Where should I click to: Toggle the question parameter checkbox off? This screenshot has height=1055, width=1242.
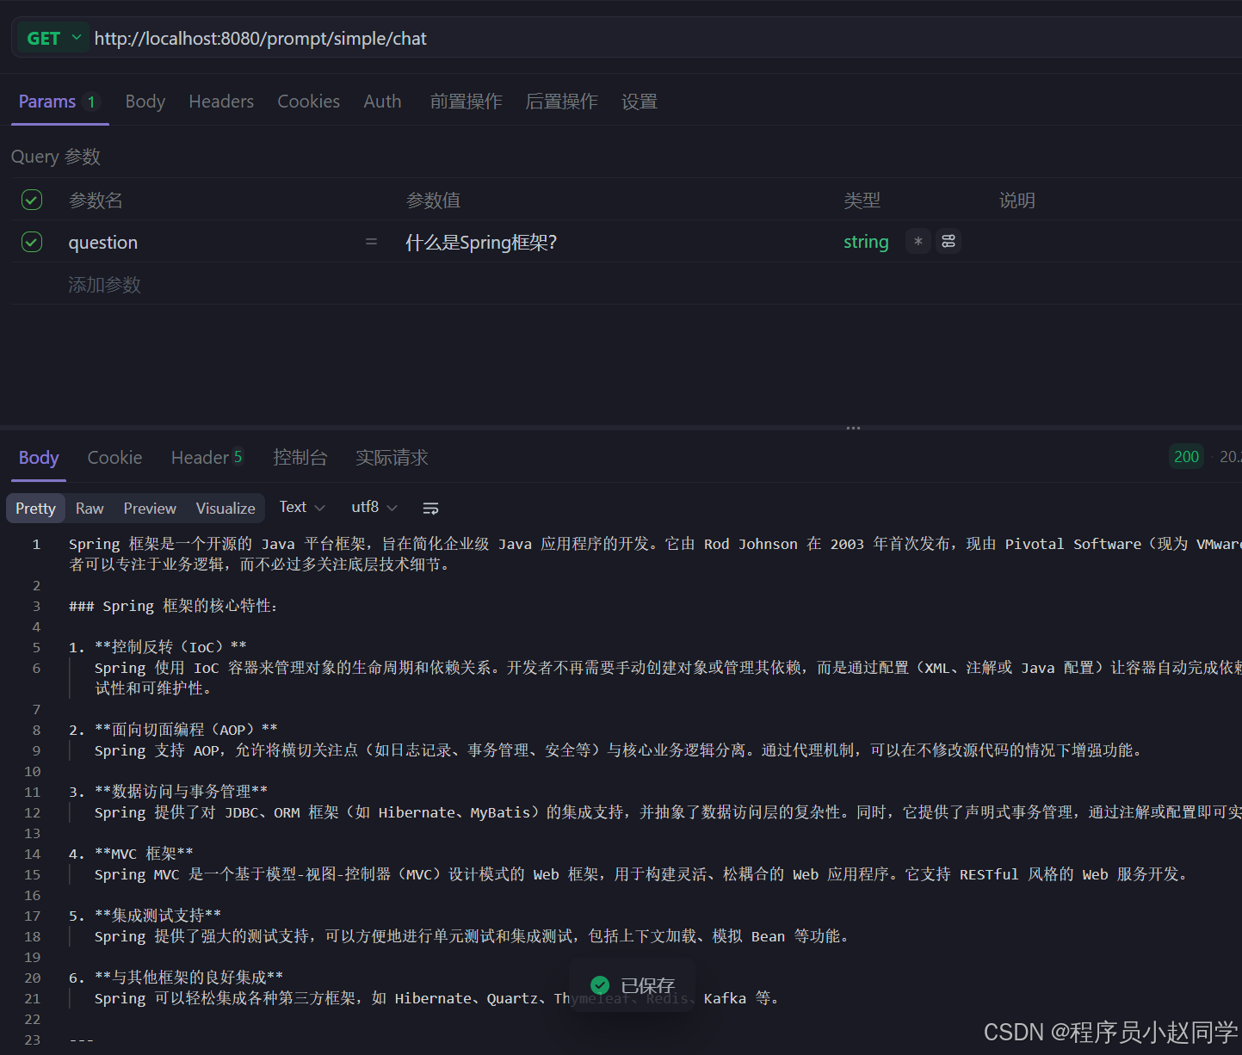(x=31, y=242)
